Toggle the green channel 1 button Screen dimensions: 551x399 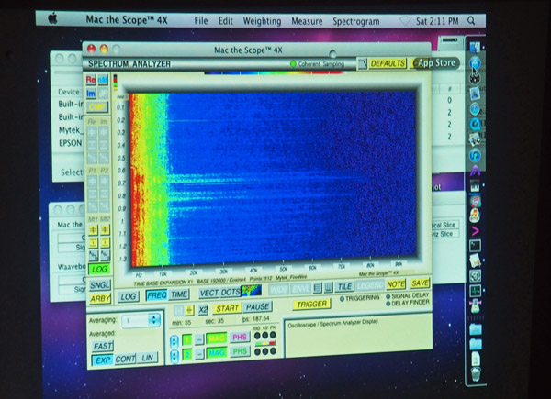point(187,340)
